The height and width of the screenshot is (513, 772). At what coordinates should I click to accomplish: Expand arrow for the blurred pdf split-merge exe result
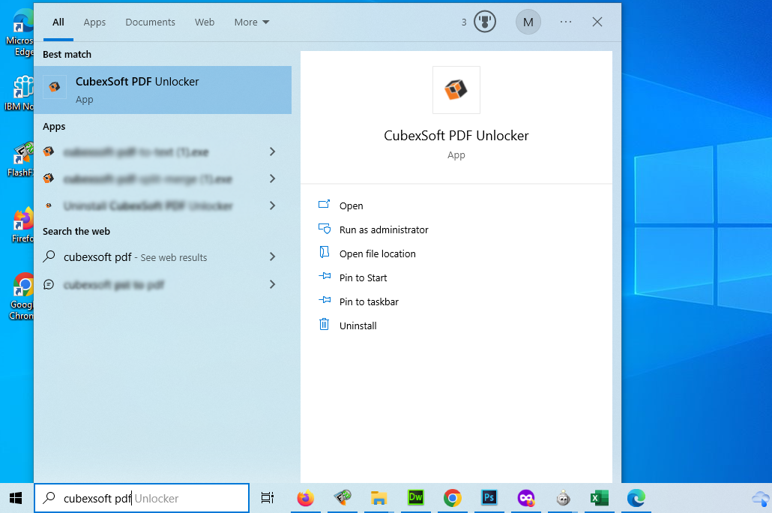click(x=272, y=178)
